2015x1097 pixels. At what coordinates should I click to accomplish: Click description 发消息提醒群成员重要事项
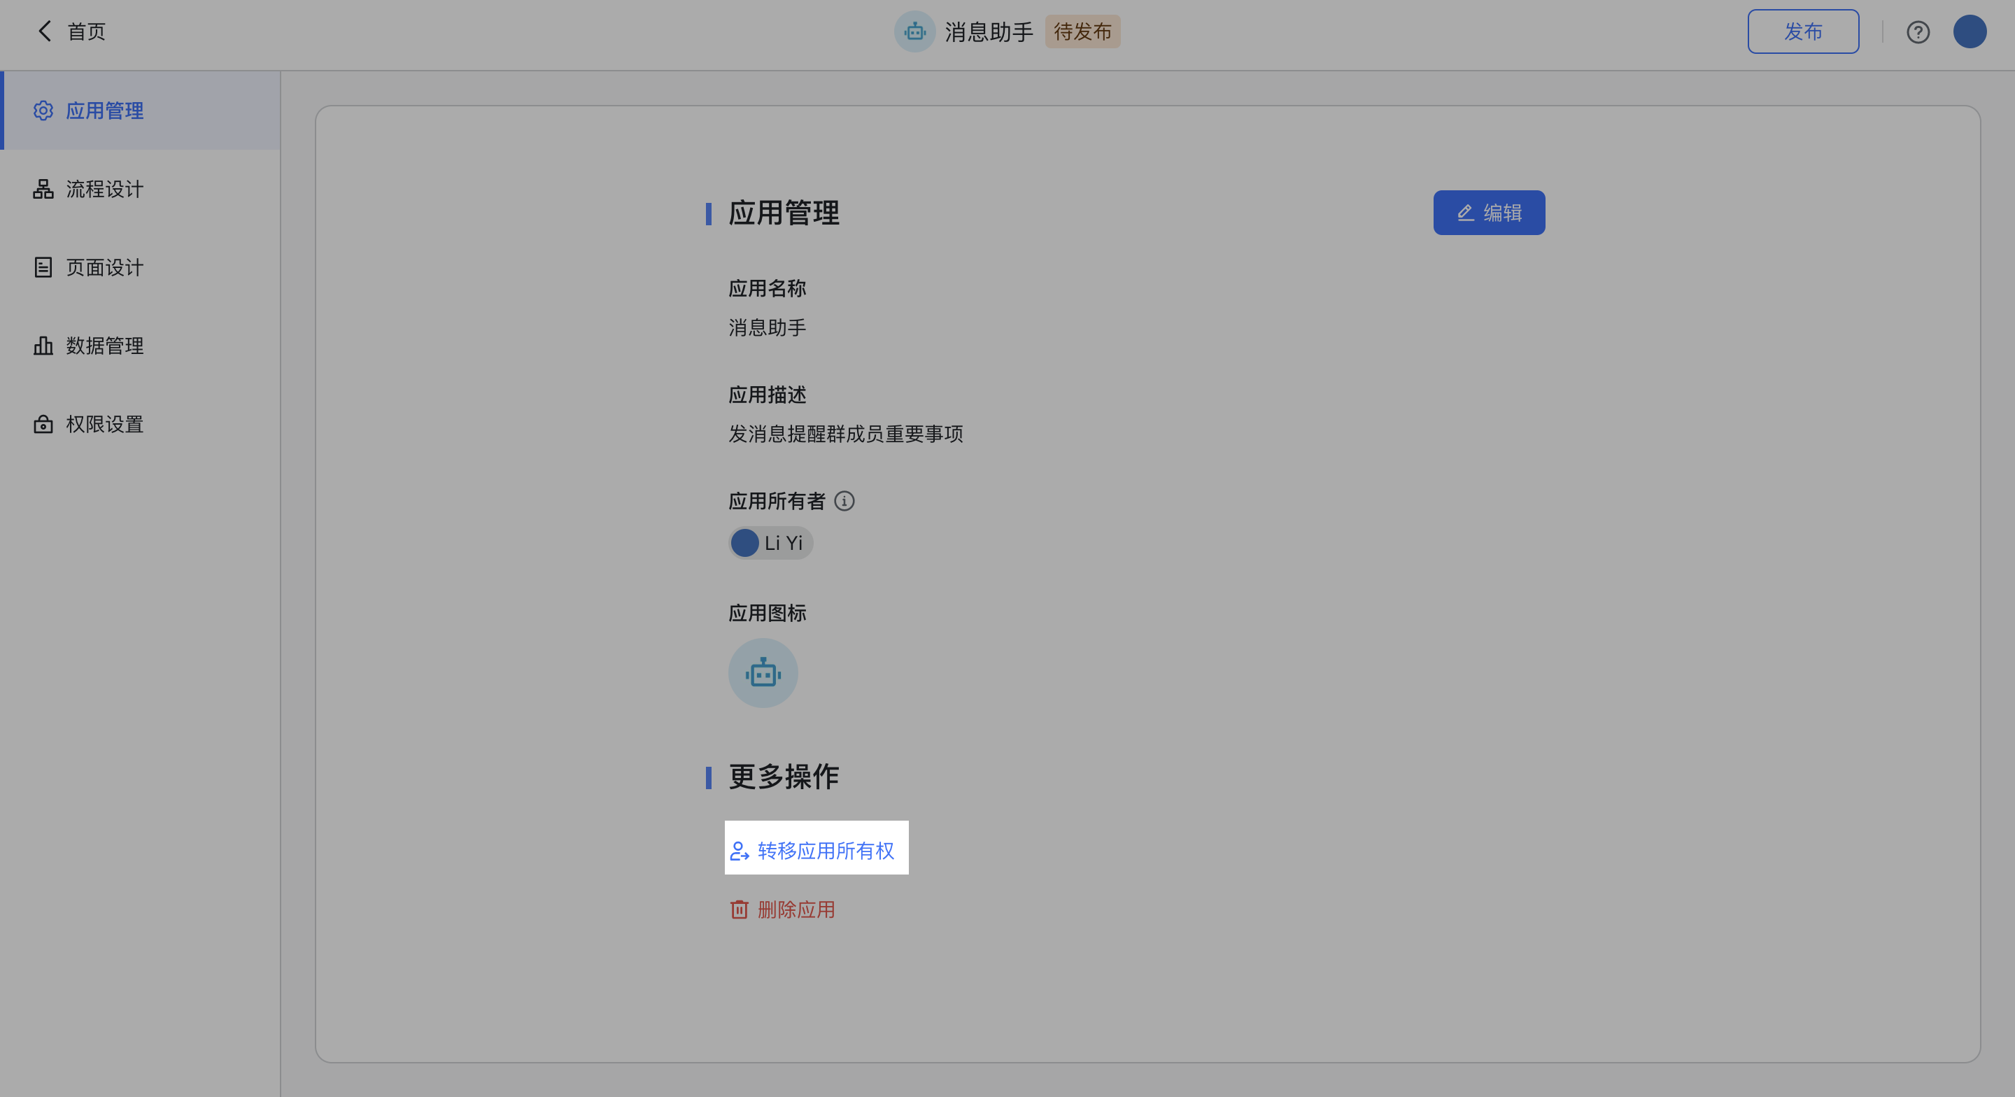(x=846, y=434)
